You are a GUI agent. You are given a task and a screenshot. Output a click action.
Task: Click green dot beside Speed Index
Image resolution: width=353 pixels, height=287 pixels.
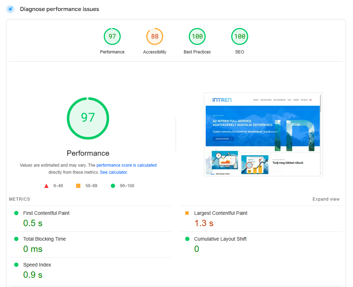[x=16, y=265]
